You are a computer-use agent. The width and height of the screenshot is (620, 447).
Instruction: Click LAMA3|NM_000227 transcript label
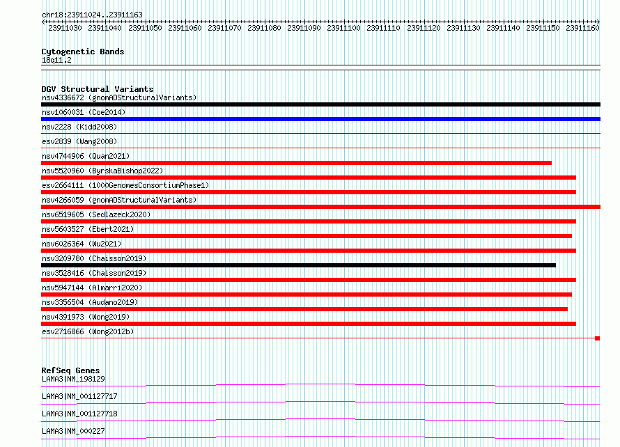[73, 431]
